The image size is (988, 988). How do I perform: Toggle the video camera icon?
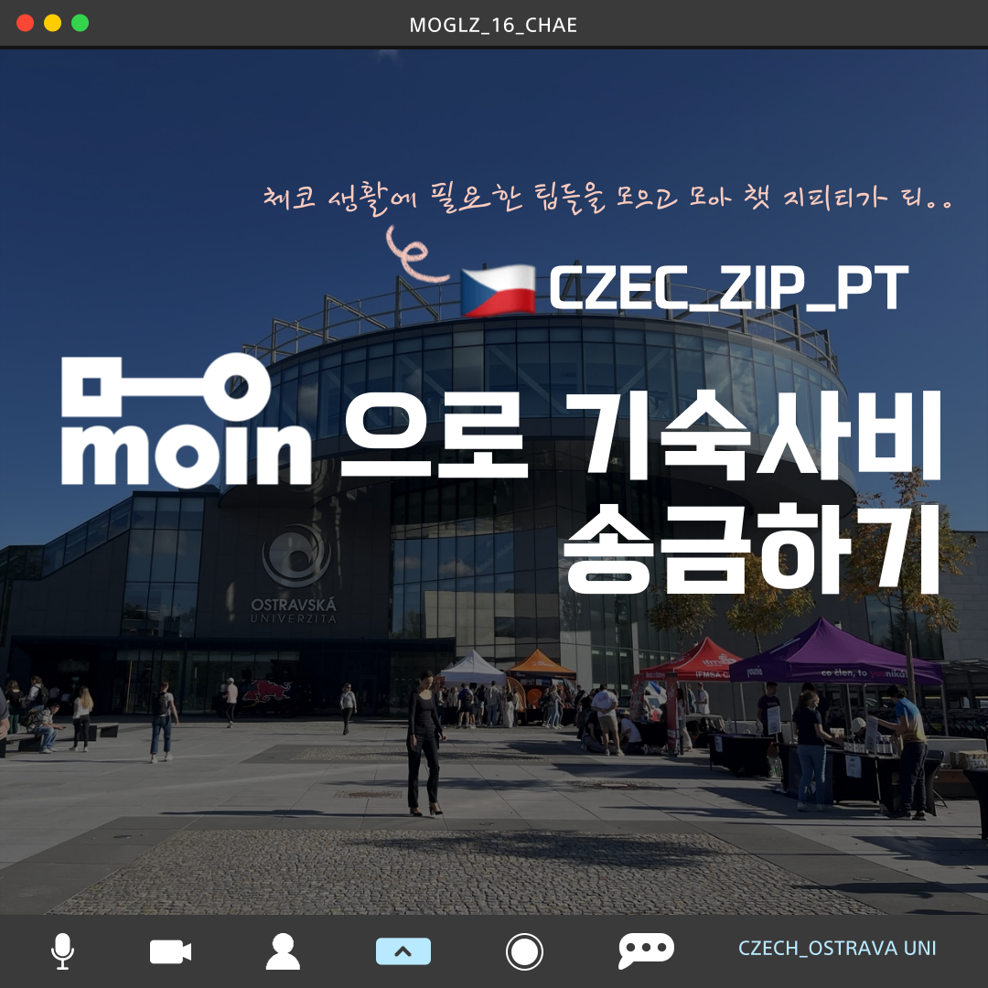click(x=170, y=951)
